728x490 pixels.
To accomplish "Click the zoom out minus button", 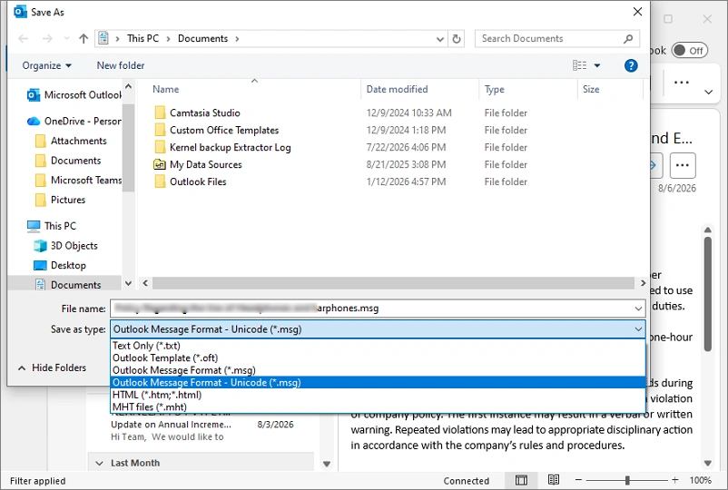I will click(x=578, y=480).
